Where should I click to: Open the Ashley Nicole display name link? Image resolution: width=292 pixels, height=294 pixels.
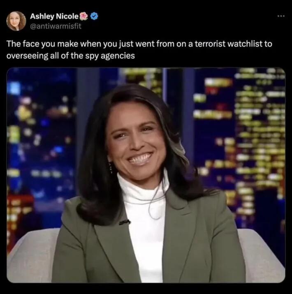coord(54,16)
